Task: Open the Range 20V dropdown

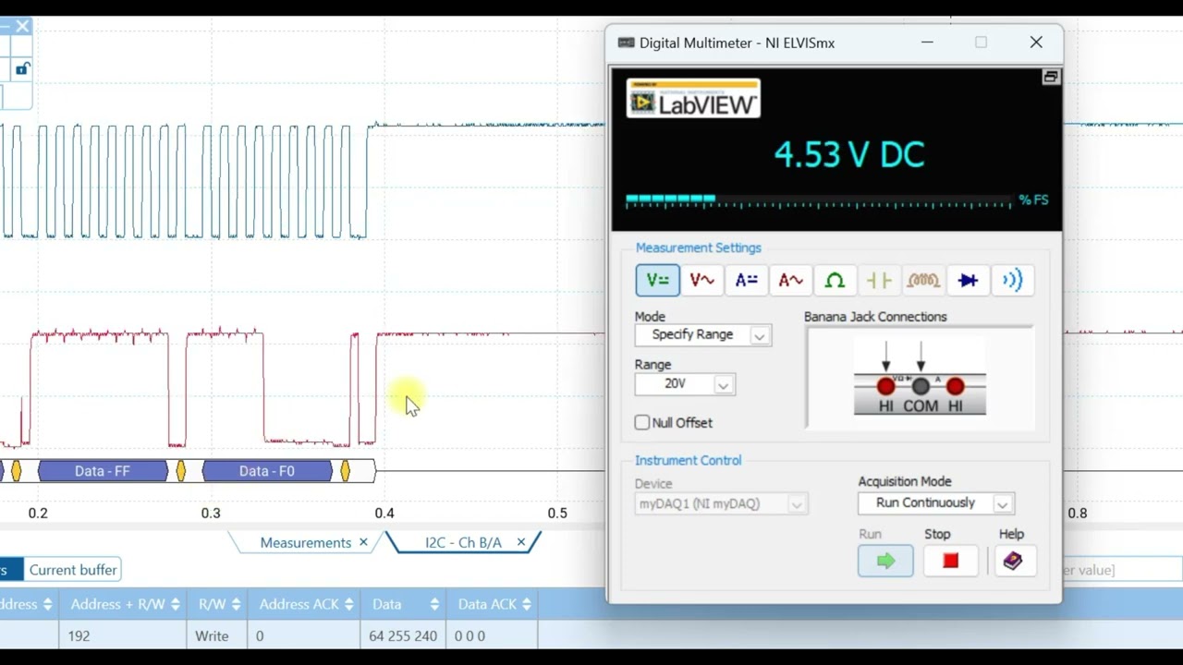Action: [685, 384]
